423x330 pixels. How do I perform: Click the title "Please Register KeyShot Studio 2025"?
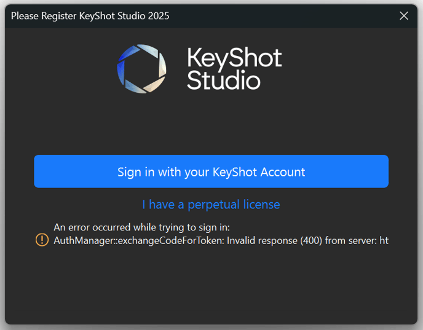pos(90,16)
